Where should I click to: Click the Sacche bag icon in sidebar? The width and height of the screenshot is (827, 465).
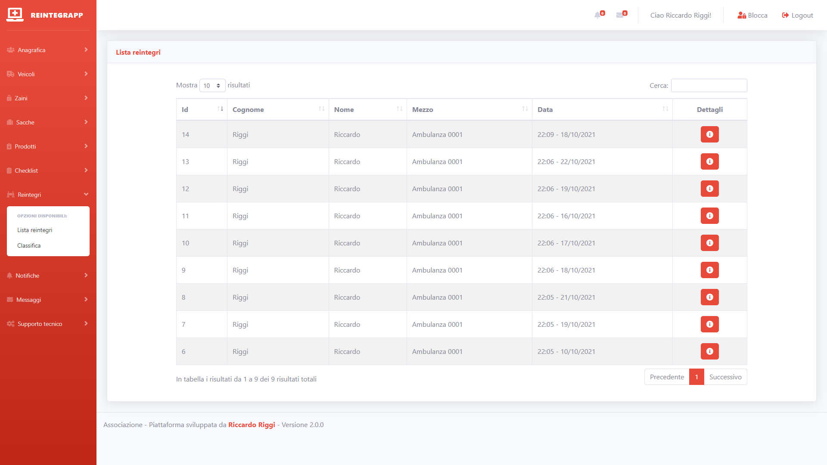point(10,122)
